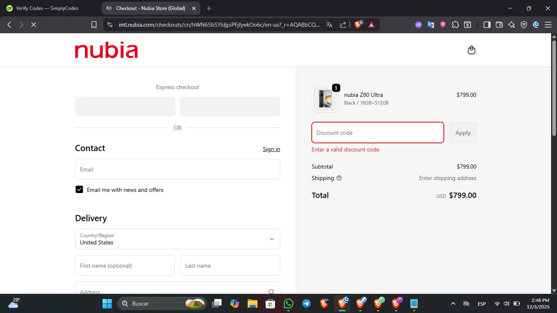Click the page vertical scrollbar thumb
This screenshot has height=313, width=557.
click(x=554, y=88)
